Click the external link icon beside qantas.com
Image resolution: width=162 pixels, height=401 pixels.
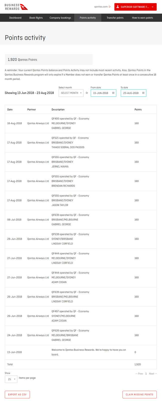pos(110,7)
